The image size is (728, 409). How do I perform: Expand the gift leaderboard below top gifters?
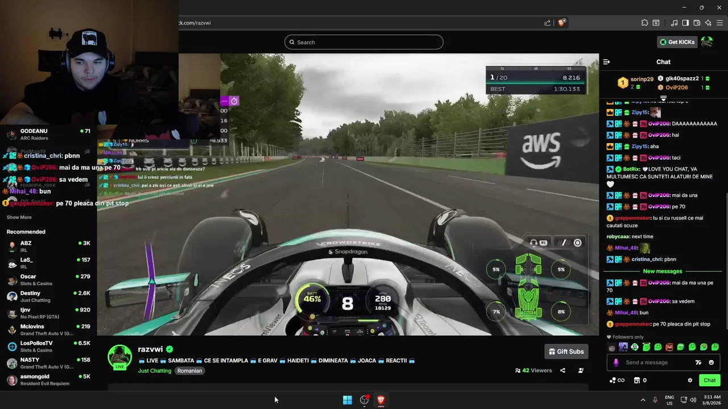(x=663, y=99)
